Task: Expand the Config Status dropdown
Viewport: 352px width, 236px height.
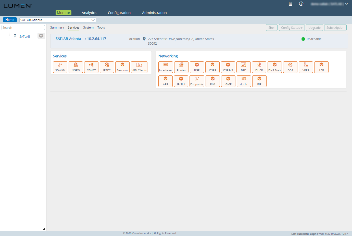Action: 292,27
